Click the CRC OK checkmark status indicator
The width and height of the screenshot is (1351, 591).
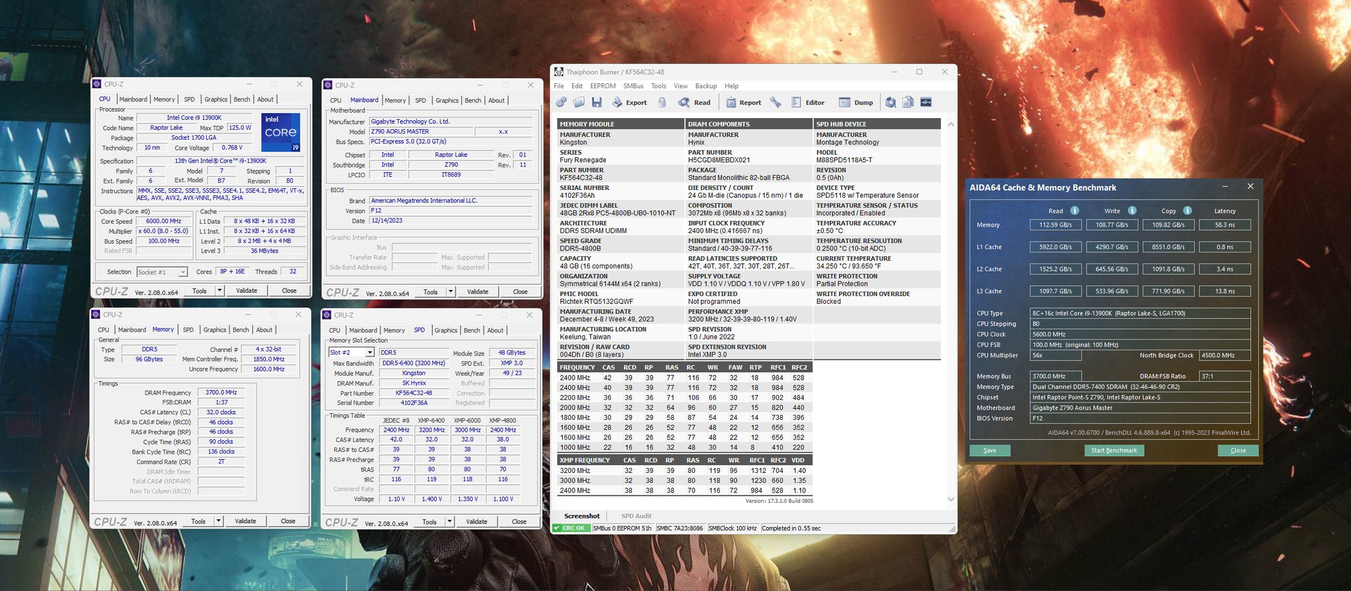(x=570, y=528)
